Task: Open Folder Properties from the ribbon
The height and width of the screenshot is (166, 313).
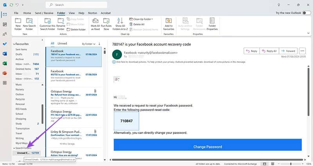Action: point(212,23)
